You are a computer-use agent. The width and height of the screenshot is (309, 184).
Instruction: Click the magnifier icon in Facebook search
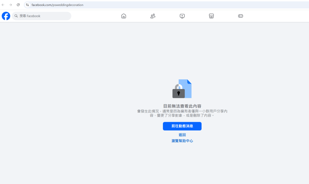point(16,16)
